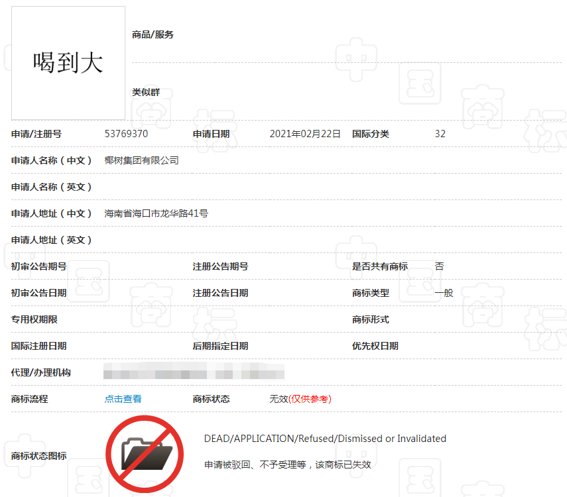Select the 无效 status text

pos(279,399)
